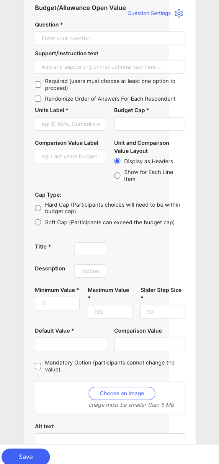The image size is (219, 464).
Task: Open Question Settings gear icon
Action: pos(179,13)
